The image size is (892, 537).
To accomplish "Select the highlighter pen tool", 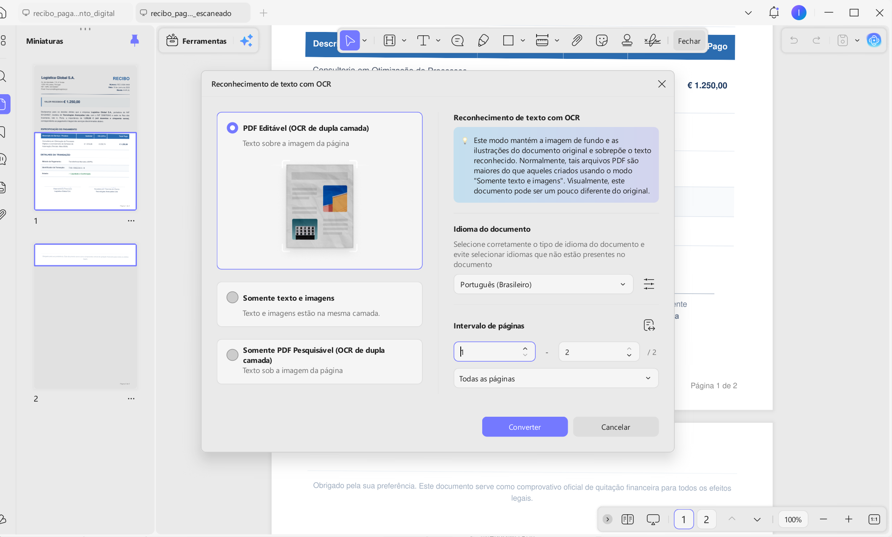I will (483, 41).
